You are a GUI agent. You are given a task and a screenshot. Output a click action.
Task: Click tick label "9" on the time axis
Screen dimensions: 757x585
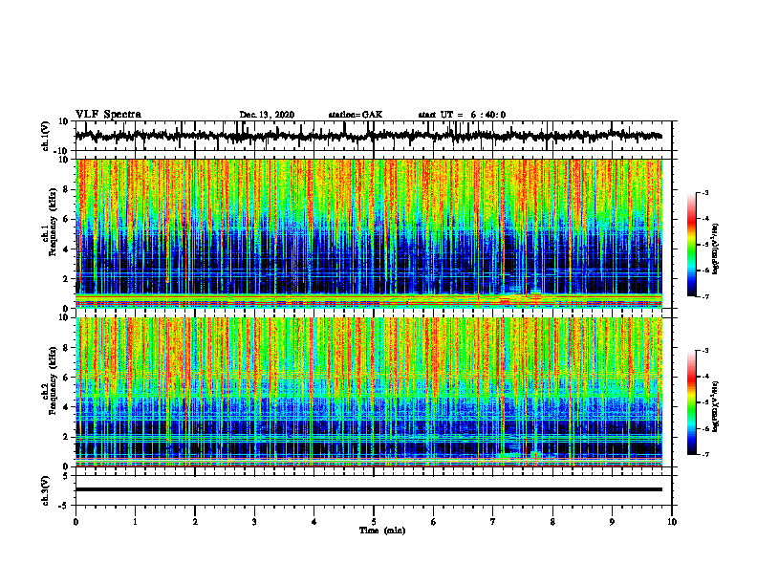(612, 522)
